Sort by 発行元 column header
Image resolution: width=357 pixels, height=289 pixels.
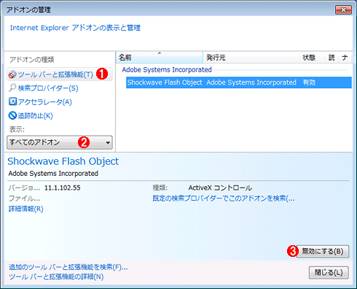coord(251,58)
